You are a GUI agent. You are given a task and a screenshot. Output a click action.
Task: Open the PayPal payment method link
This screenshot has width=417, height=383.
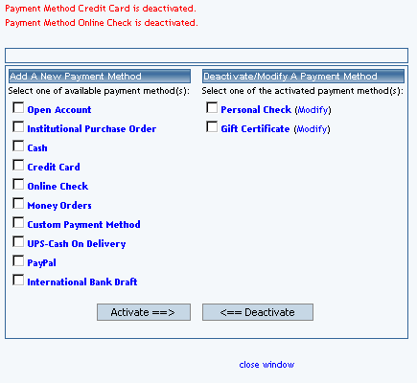(41, 263)
